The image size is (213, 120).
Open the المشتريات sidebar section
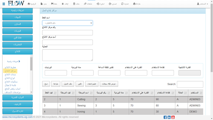(17, 44)
